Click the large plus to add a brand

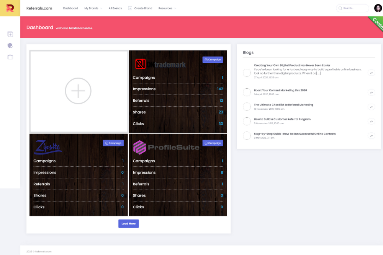coord(78,91)
